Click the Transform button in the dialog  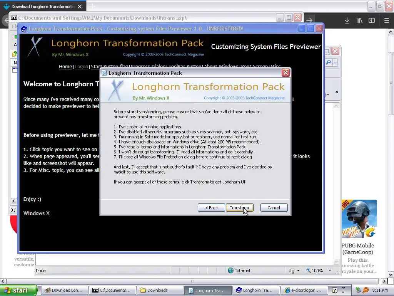[239, 208]
